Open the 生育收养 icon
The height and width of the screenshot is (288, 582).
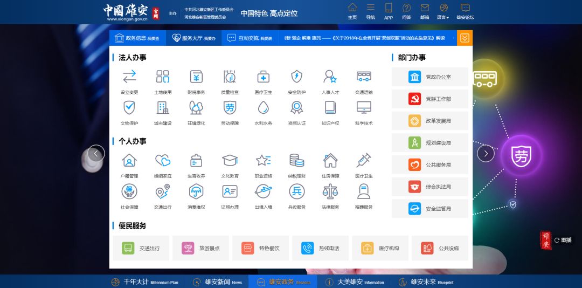pos(196,161)
